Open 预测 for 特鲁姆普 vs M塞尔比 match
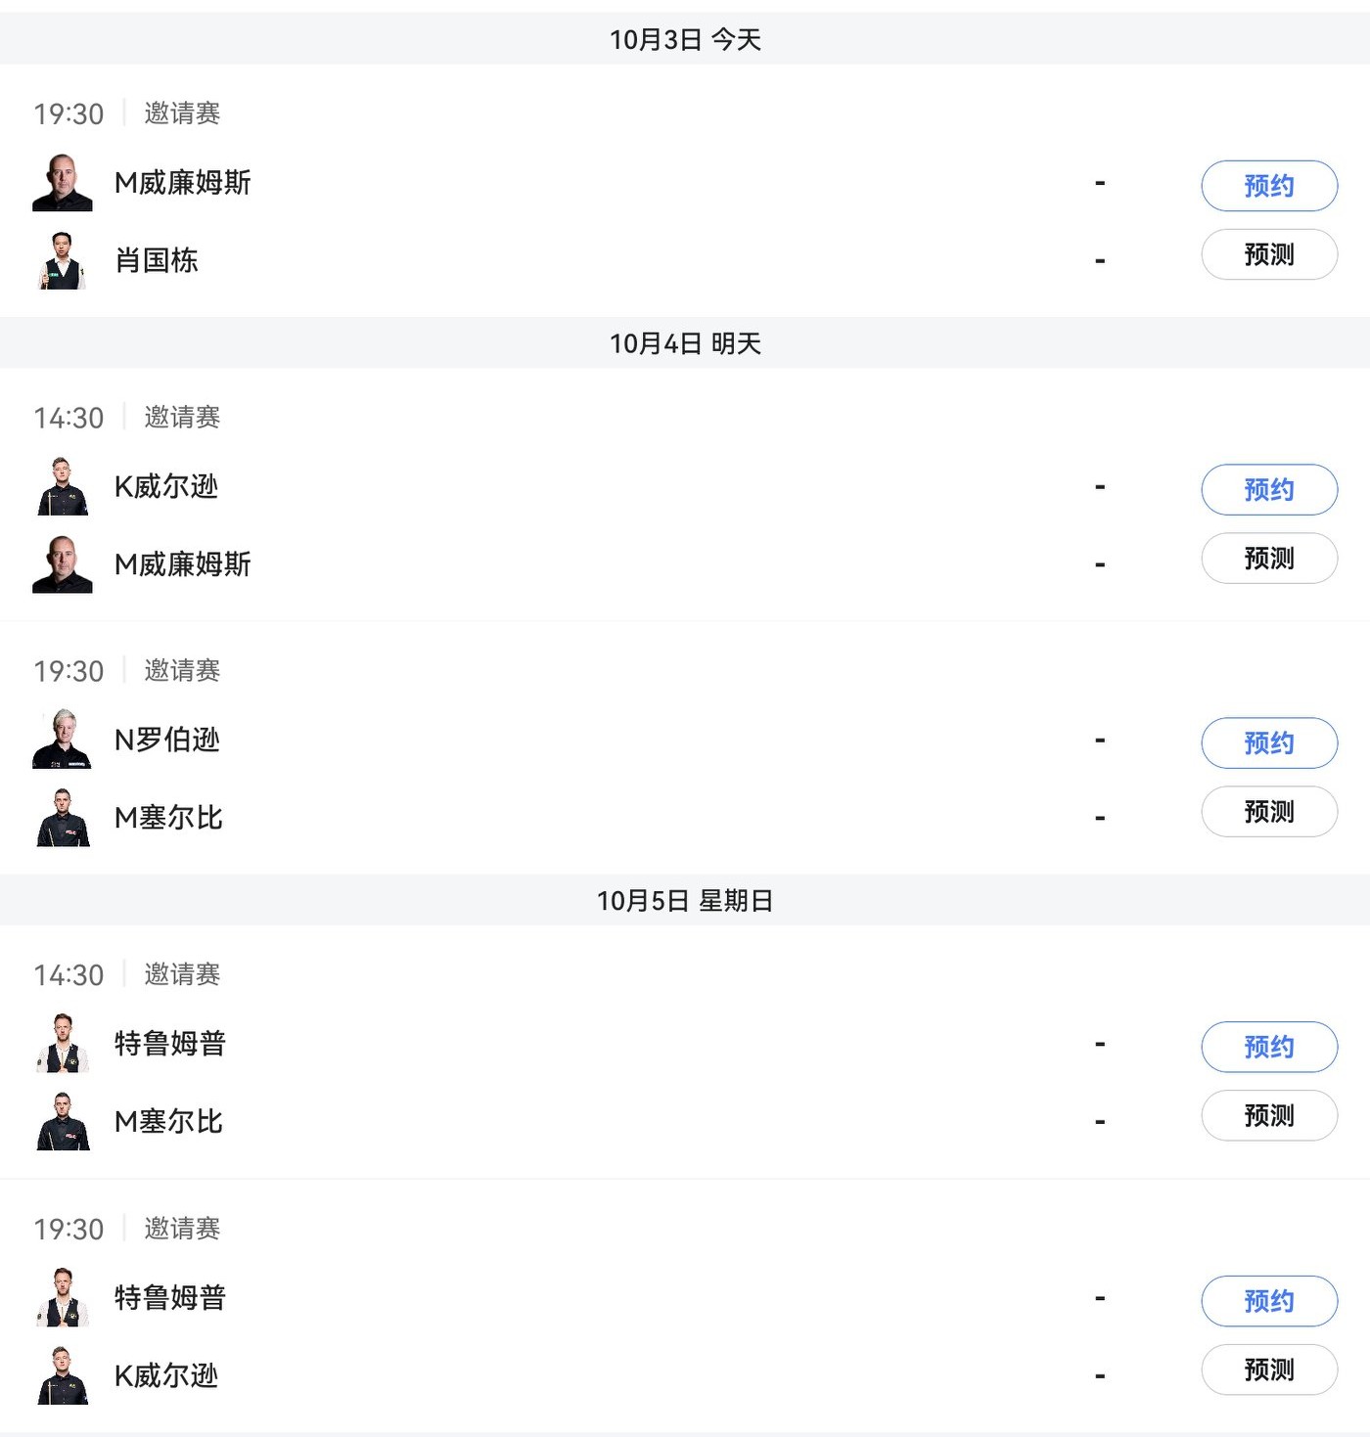The image size is (1370, 1437). [x=1268, y=1115]
